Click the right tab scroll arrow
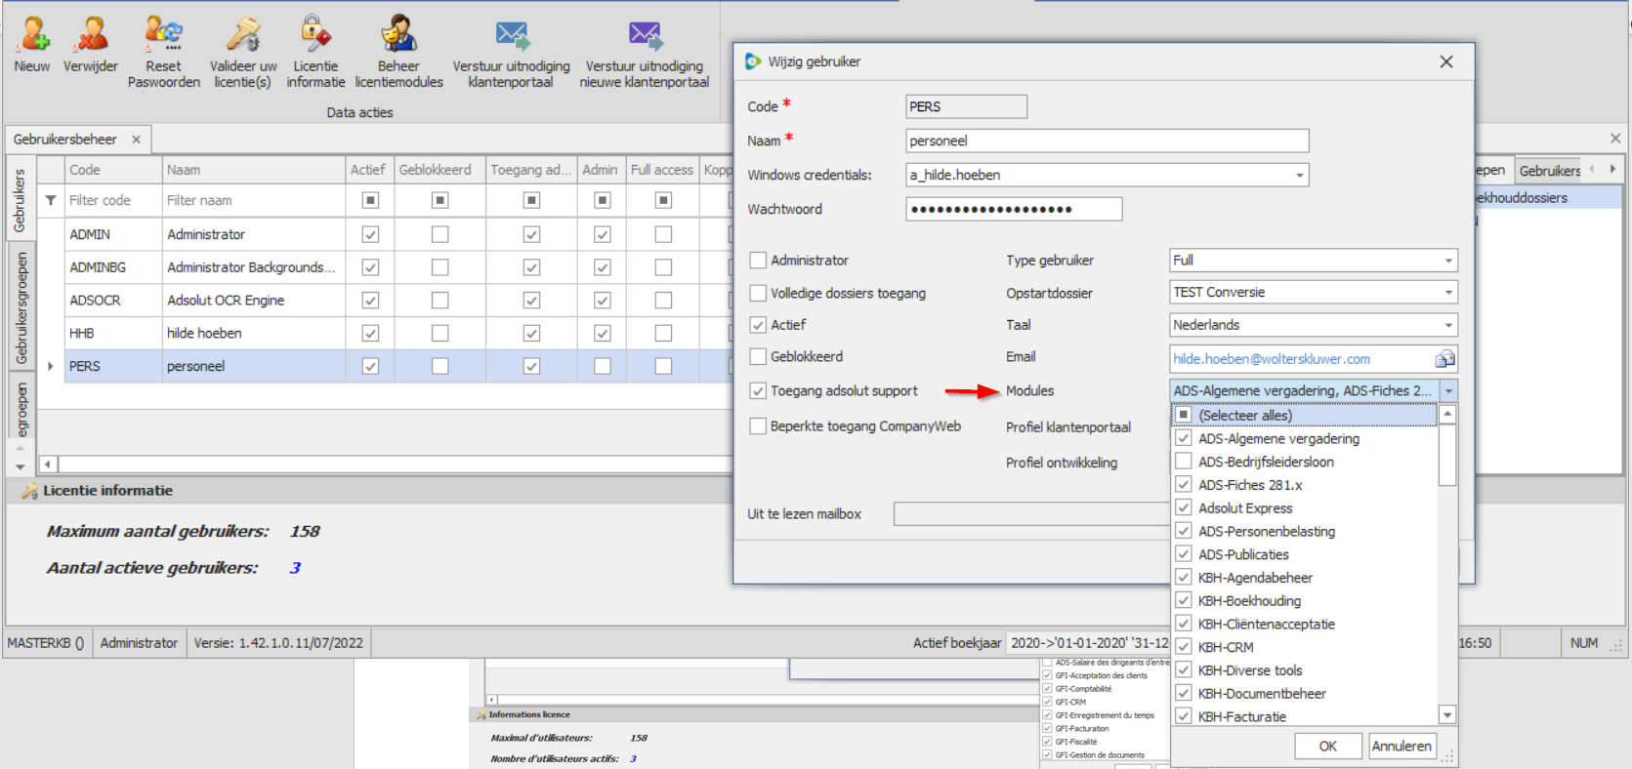Screen dimensions: 1632x769 (1612, 169)
